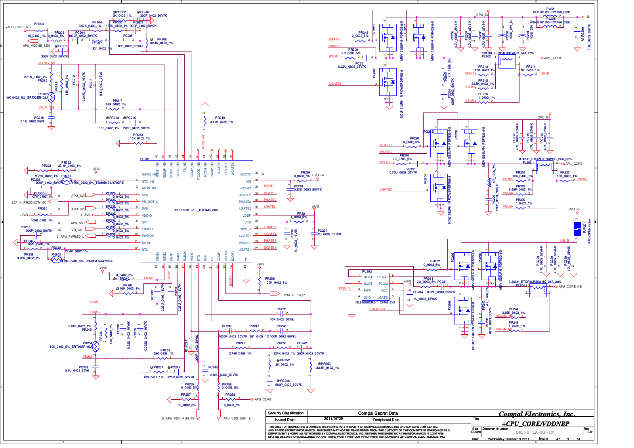Click the 'H_PROCHOT#_EC' signal label
634x448 pixels.
(33, 202)
